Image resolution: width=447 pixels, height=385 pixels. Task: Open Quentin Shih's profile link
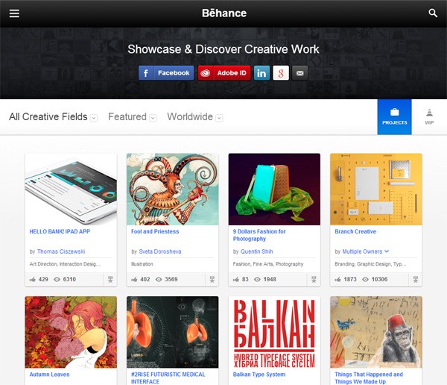tap(256, 251)
